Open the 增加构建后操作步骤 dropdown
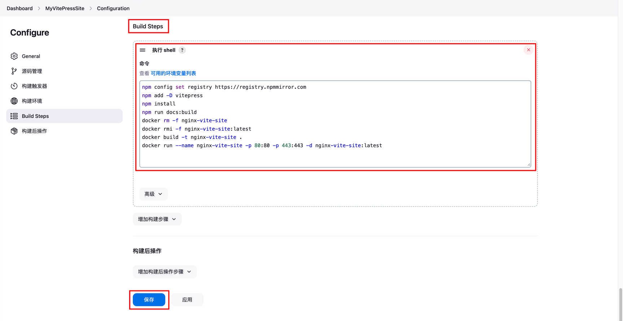Viewport: 623px width, 321px height. [x=164, y=272]
